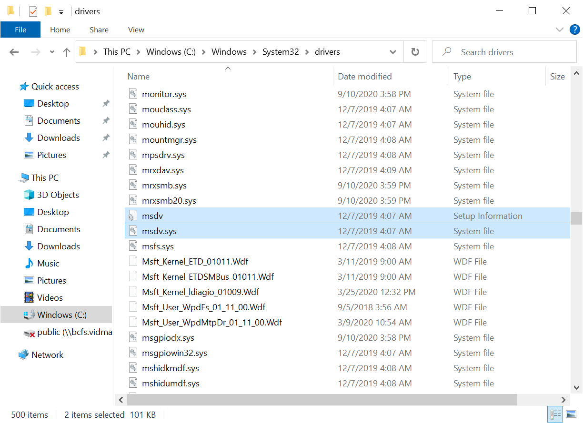The height and width of the screenshot is (423, 583).
Task: Open the File menu
Action: click(x=20, y=30)
